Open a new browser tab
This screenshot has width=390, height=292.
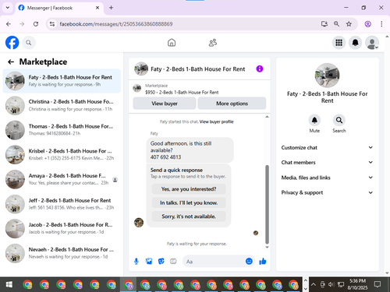[111, 8]
